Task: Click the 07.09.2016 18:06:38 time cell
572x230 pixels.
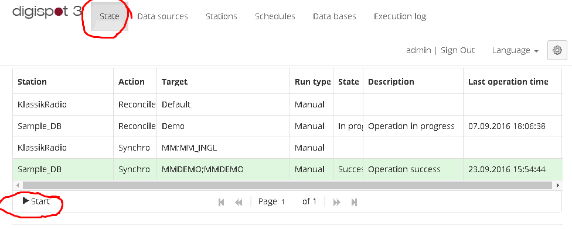Action: point(512,126)
